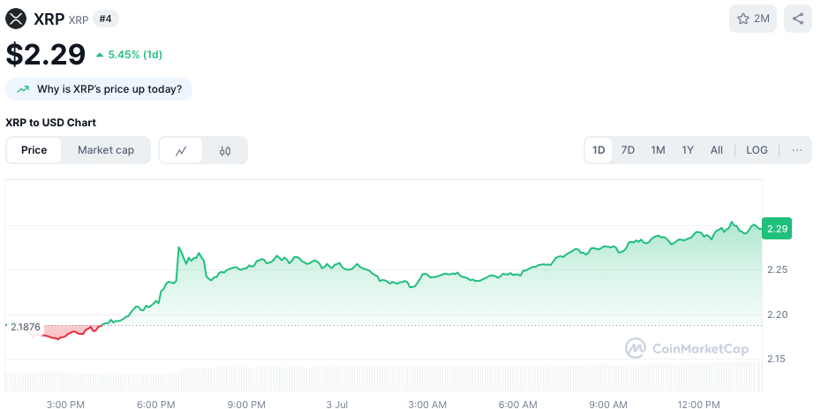Click the price spike peak near 7 PM
Image resolution: width=821 pixels, height=409 pixels.
pos(178,247)
